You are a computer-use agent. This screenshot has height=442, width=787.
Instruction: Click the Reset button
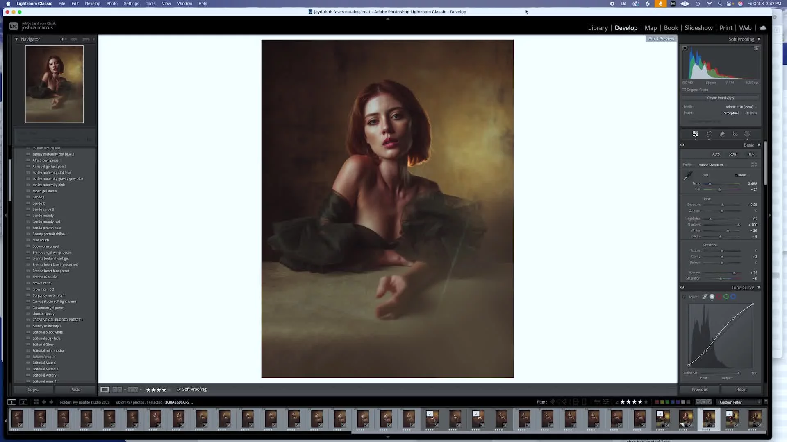741,390
